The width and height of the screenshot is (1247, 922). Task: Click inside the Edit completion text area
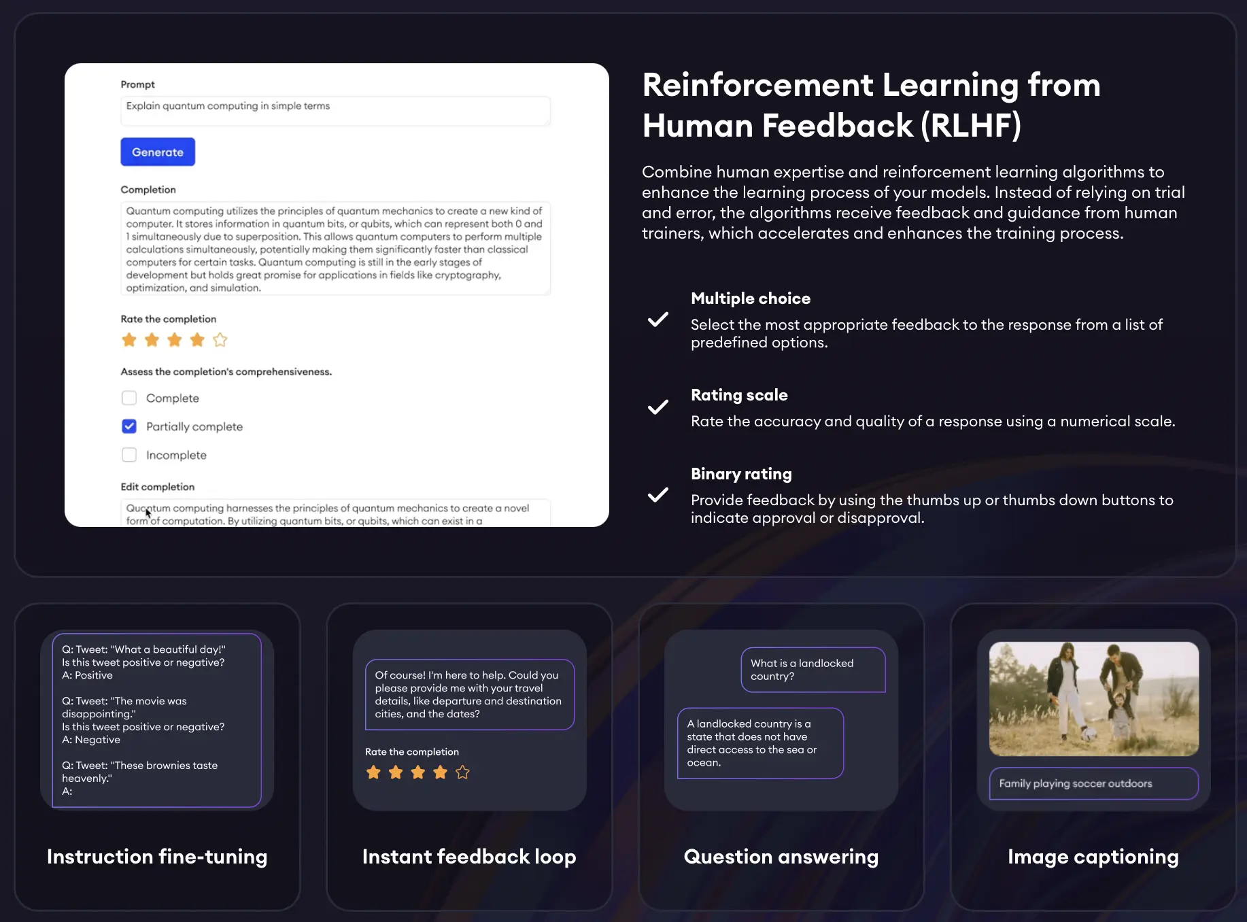[x=335, y=513]
